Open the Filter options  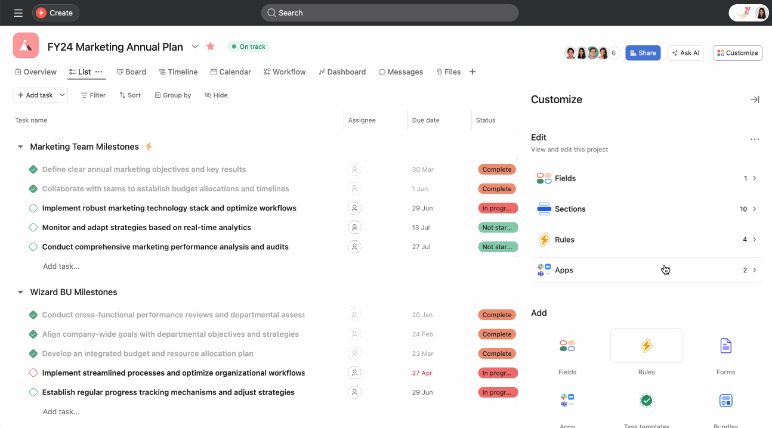tap(93, 95)
